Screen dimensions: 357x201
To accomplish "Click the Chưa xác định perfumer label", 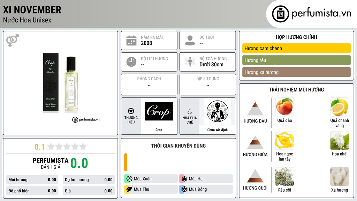I will [x=218, y=130].
